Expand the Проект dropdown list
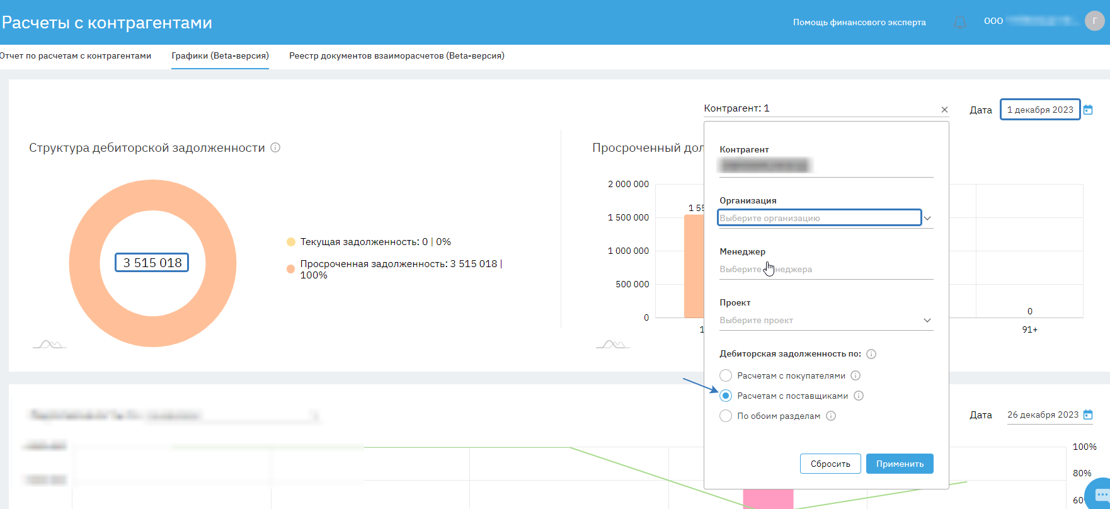 coord(927,320)
